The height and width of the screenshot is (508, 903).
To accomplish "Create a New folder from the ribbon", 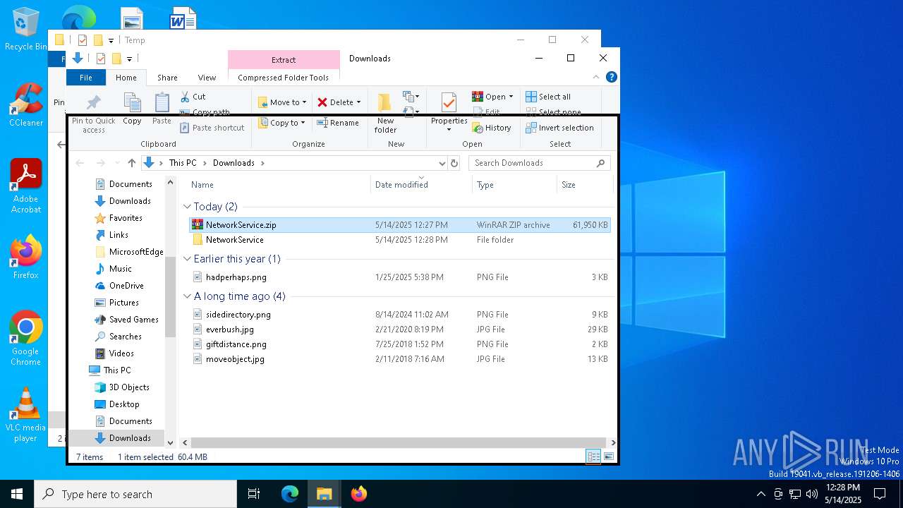I will point(385,113).
